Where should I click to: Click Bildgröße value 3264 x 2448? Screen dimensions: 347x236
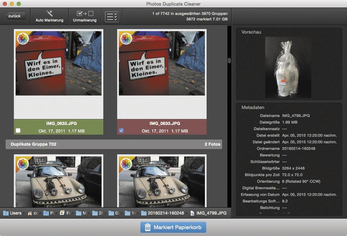[293, 168]
